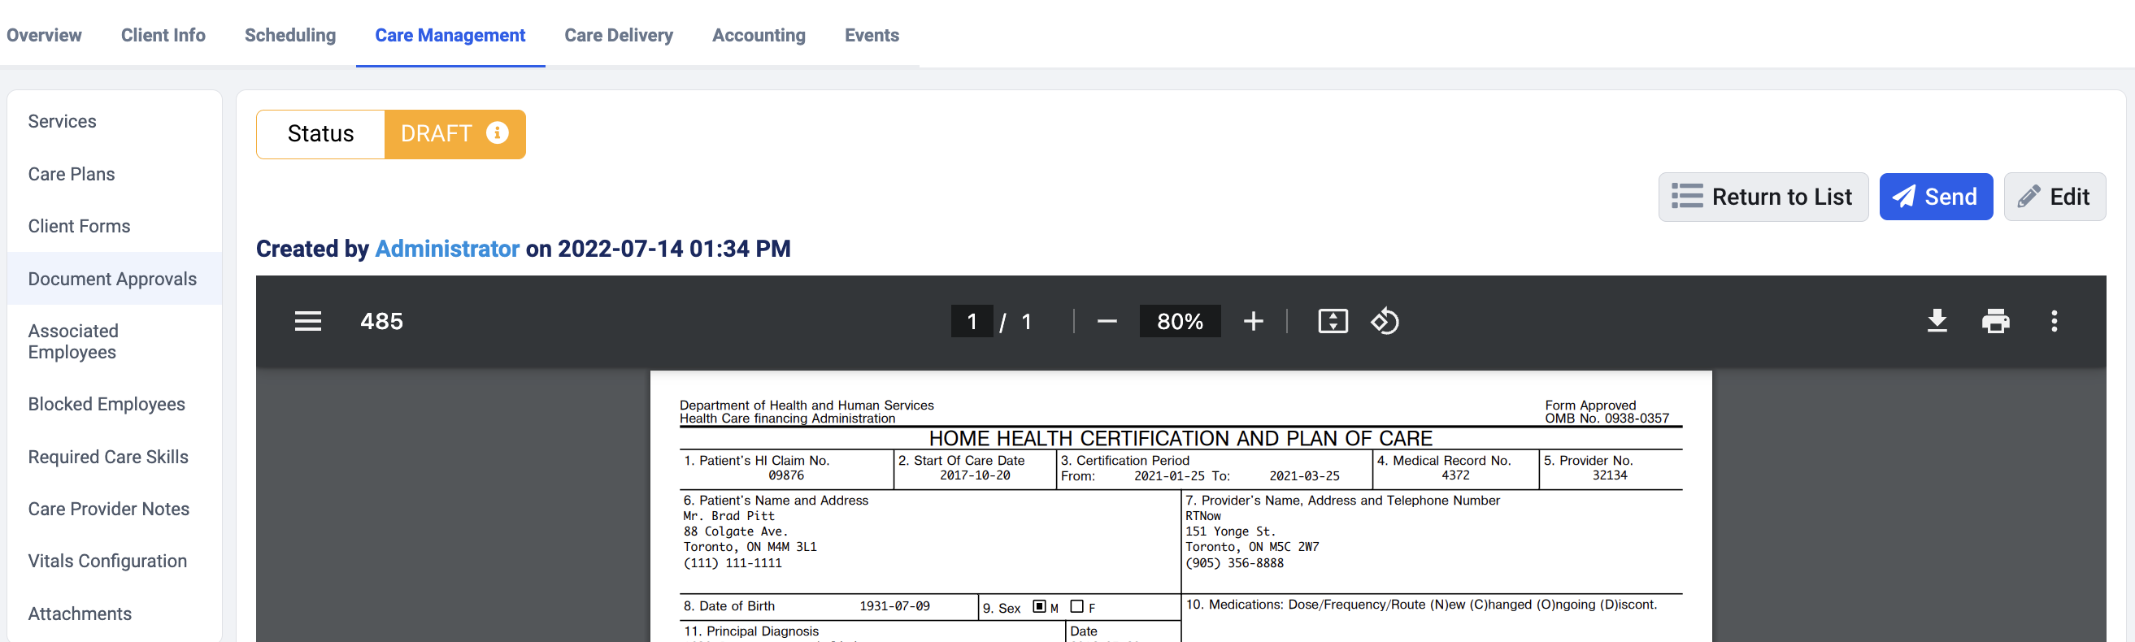The width and height of the screenshot is (2135, 642).
Task: Click certification To date 2021-03-25
Action: 1305,476
